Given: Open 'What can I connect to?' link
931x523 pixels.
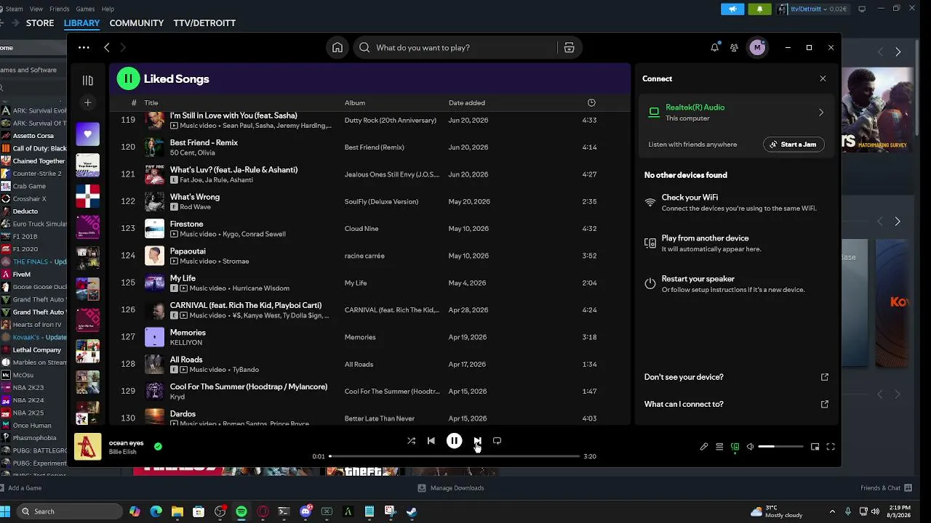Looking at the screenshot, I should pyautogui.click(x=736, y=404).
